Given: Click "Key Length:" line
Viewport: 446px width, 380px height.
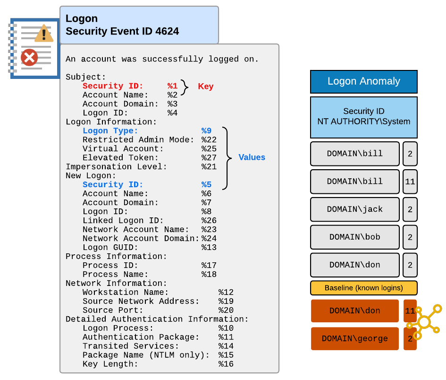Looking at the screenshot, I should [158, 364].
